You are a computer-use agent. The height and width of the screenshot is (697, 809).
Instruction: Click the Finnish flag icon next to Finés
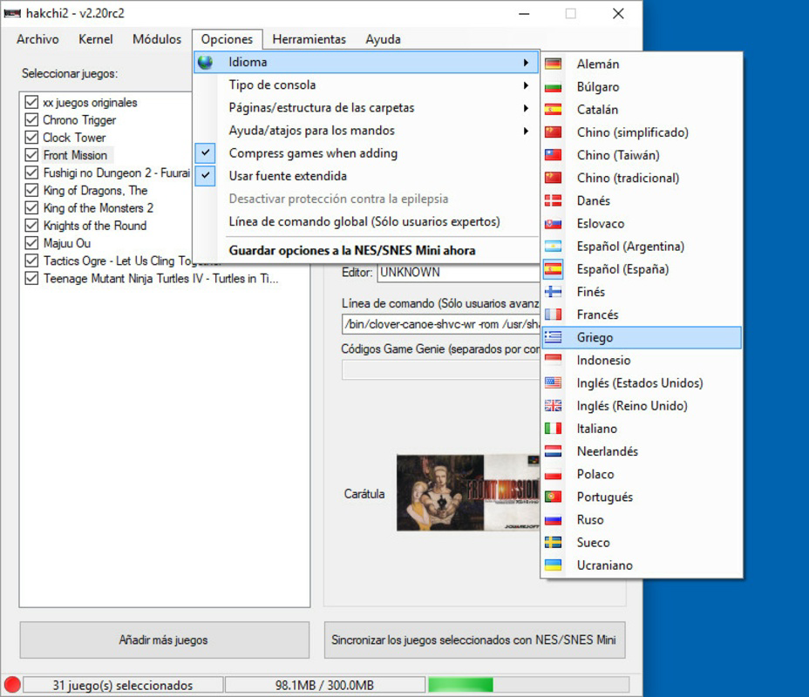[553, 291]
